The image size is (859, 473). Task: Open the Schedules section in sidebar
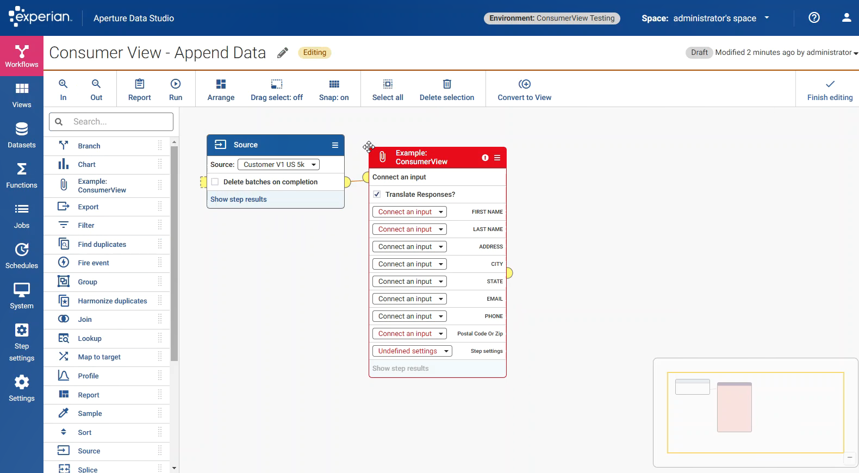click(x=22, y=257)
